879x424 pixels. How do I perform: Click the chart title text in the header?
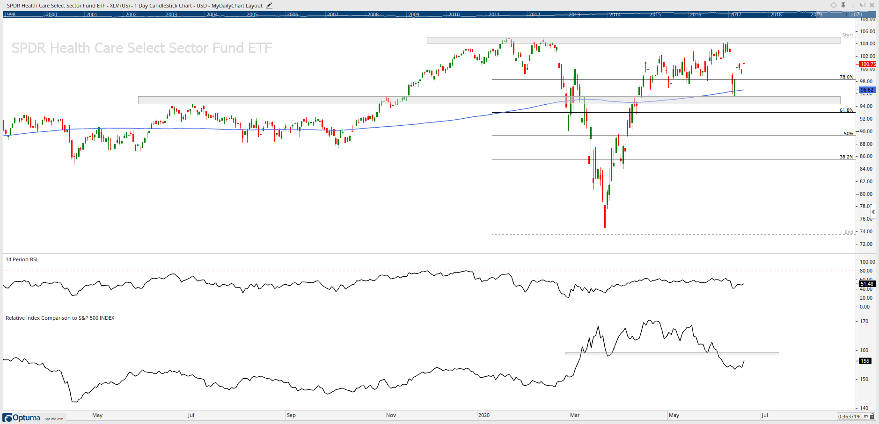point(135,6)
